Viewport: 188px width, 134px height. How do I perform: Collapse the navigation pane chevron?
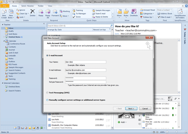44,24
